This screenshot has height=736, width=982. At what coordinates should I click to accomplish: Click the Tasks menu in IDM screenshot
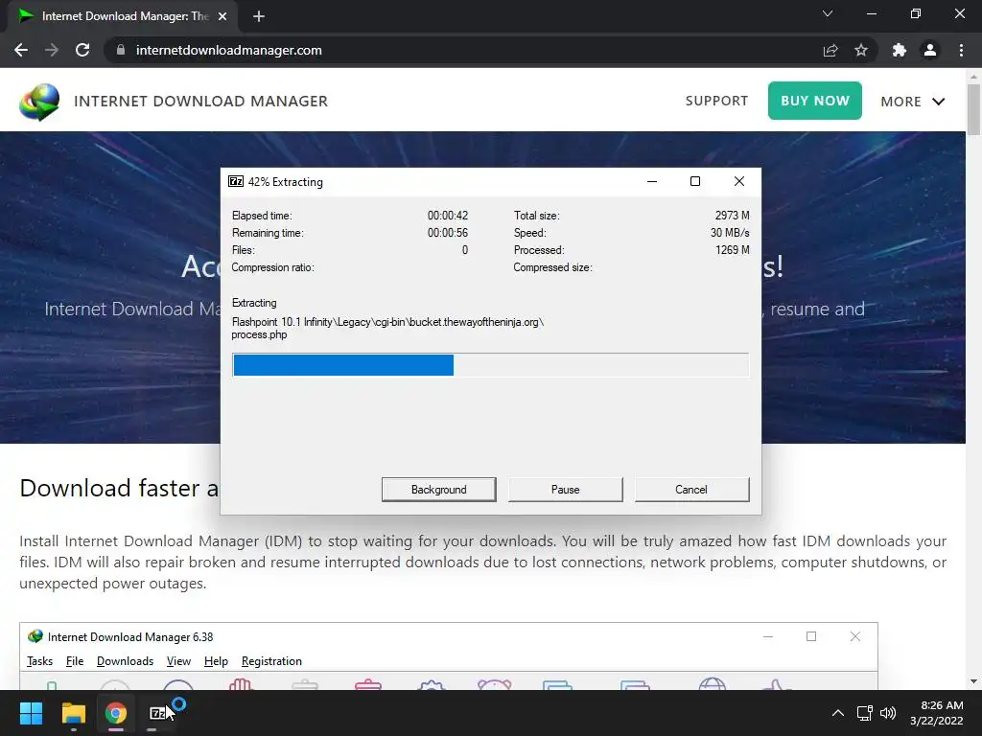point(39,661)
